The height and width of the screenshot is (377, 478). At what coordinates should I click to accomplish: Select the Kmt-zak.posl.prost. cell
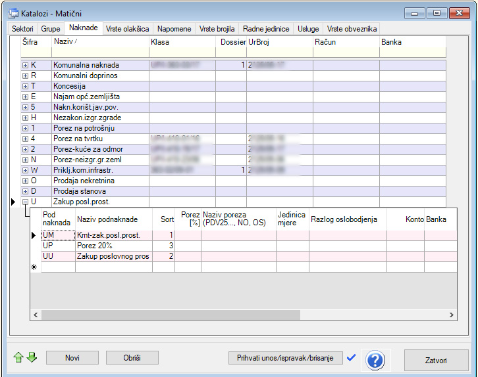pyautogui.click(x=114, y=235)
